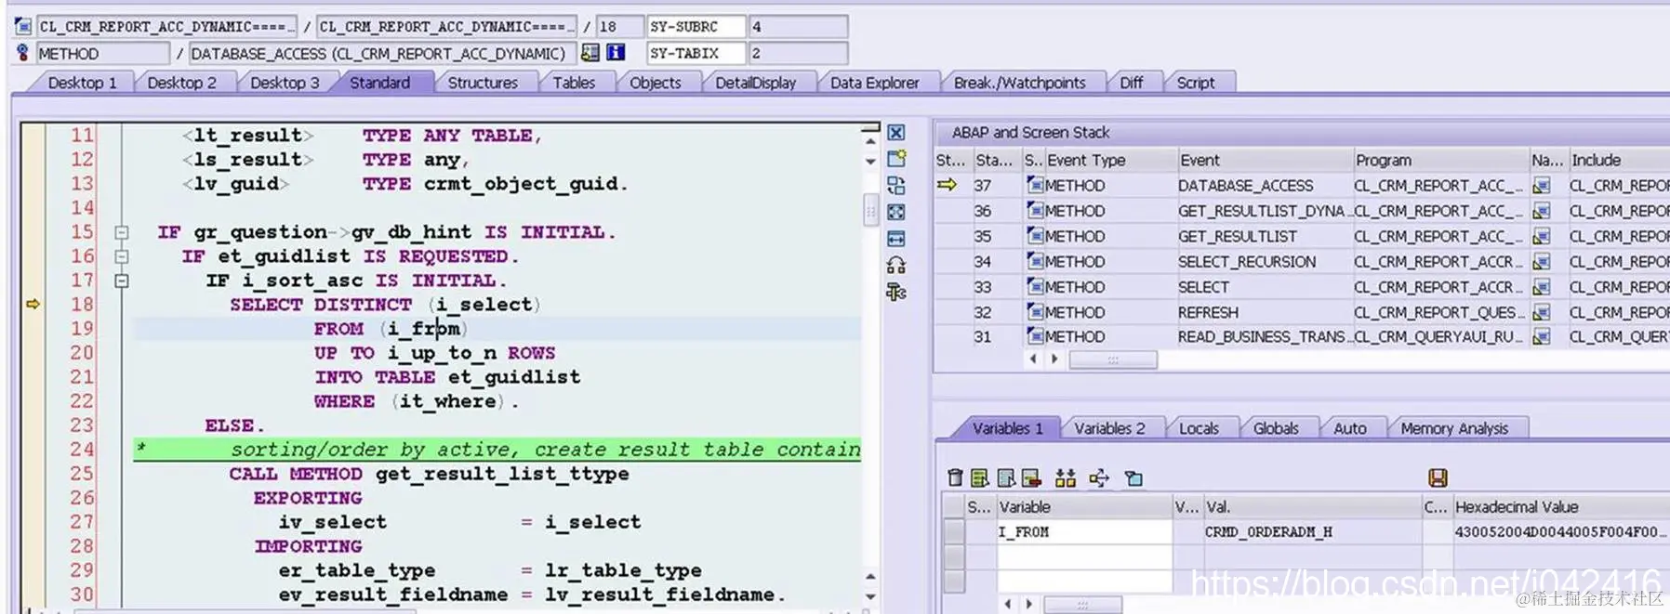This screenshot has height=614, width=1670.
Task: Click the new tool icon beside source panel
Action: click(895, 159)
